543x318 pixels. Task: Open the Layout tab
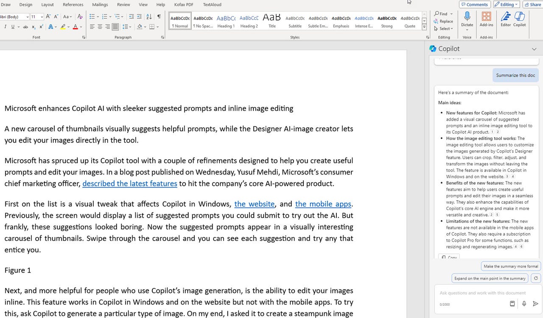point(48,5)
